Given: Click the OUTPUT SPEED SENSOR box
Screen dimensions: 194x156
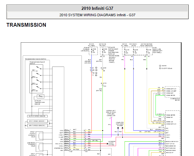Looking at the screenshot, I should [x=37, y=116].
